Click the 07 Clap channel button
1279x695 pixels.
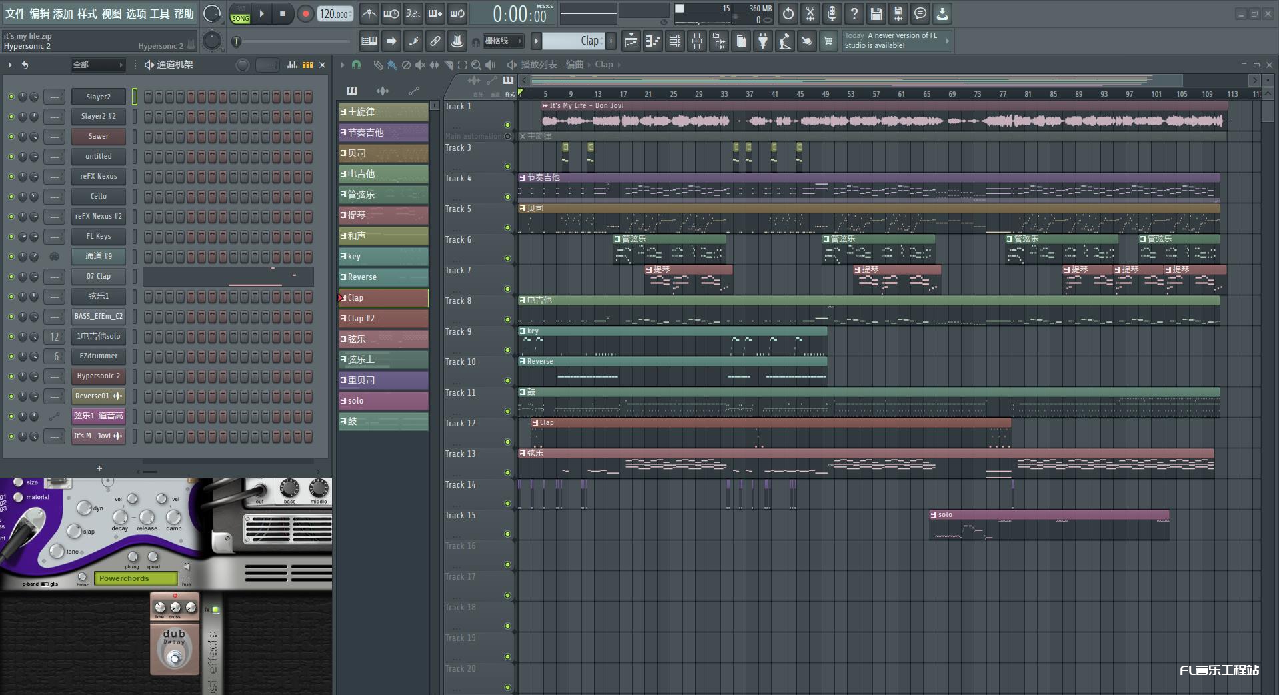click(x=99, y=277)
